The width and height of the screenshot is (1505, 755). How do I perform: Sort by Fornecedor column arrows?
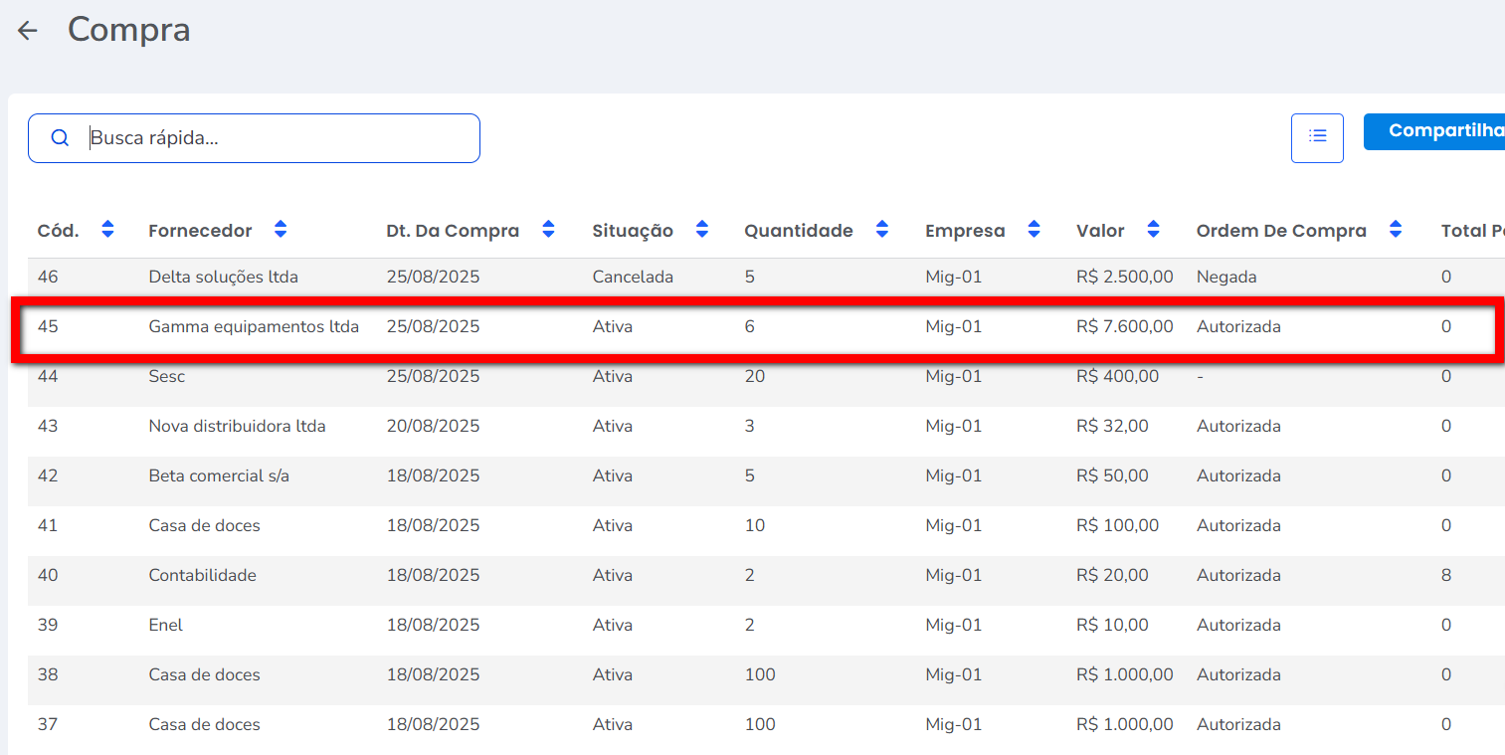coord(281,230)
